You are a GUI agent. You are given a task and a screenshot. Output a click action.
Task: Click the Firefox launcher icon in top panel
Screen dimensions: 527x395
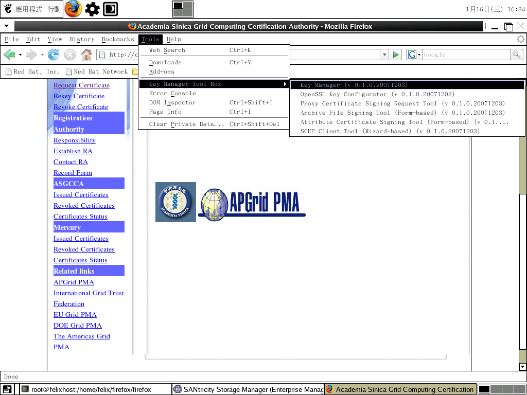coord(73,9)
